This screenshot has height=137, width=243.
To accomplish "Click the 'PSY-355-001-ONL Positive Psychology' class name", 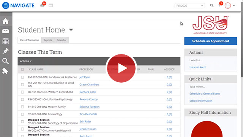I will click(50, 99).
